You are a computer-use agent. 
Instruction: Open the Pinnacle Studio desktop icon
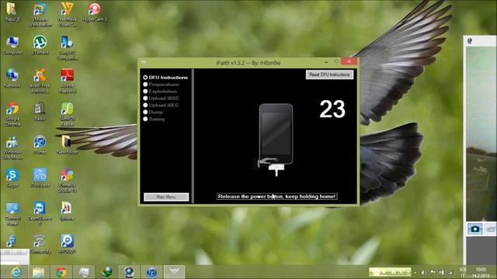[x=68, y=181]
